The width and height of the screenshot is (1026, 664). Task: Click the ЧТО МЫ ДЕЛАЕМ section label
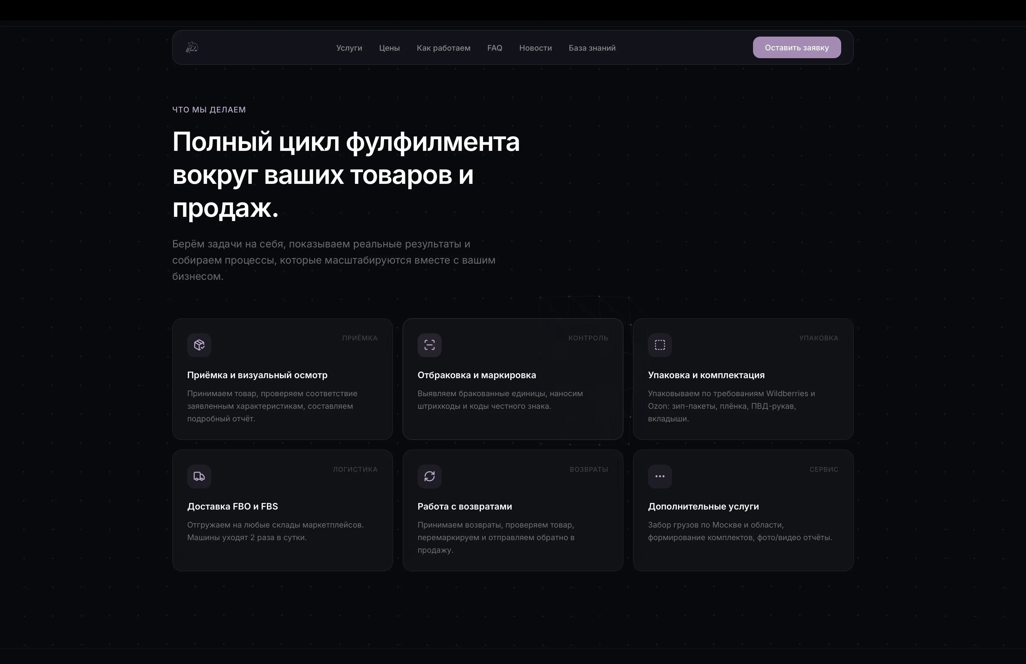209,109
